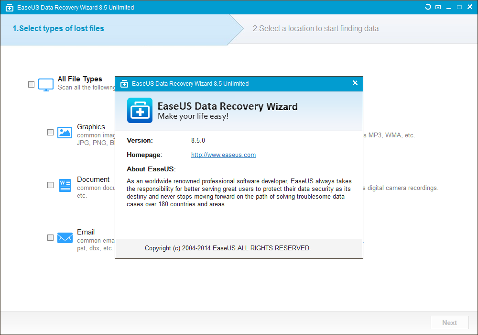Click the Graphics picture icon
The height and width of the screenshot is (335, 478).
coord(65,133)
